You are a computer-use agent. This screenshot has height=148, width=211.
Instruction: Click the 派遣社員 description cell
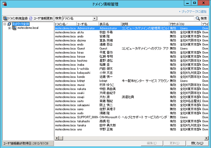128,97
